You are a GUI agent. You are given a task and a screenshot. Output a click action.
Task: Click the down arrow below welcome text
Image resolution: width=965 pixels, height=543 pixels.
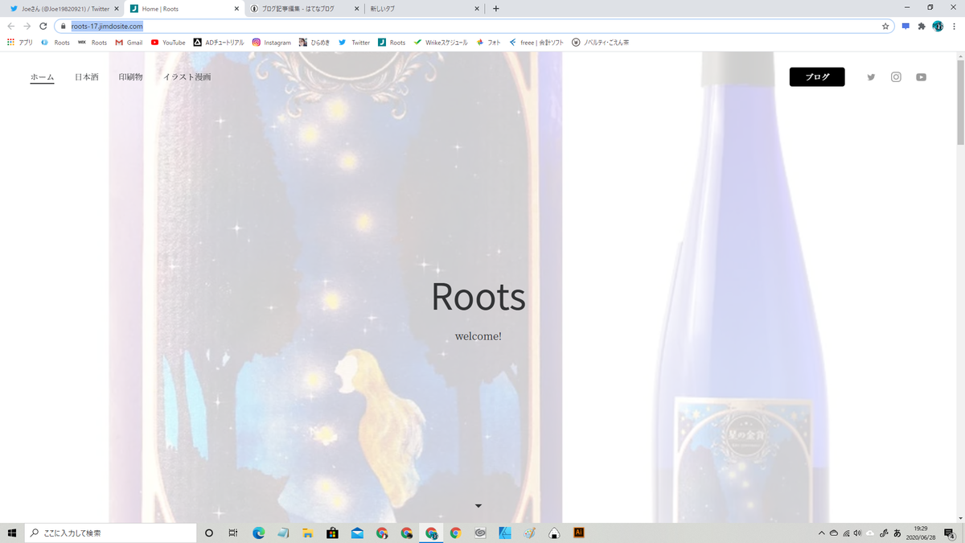point(478,506)
